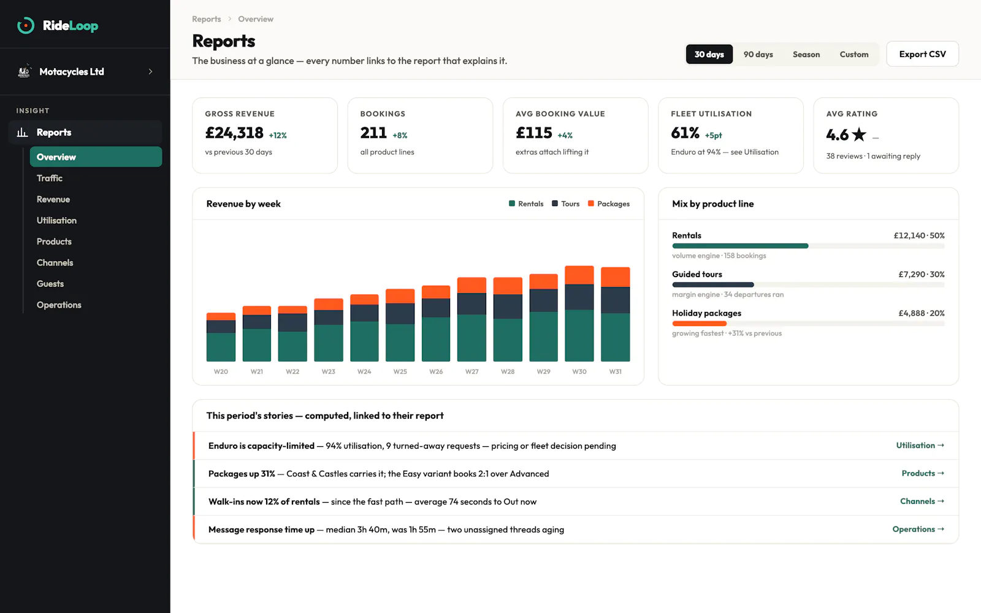981x613 pixels.
Task: Click the Rentals legend color swatch
Action: pyautogui.click(x=512, y=204)
